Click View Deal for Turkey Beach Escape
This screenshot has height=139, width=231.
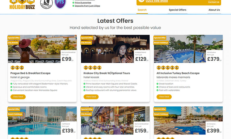(164, 97)
